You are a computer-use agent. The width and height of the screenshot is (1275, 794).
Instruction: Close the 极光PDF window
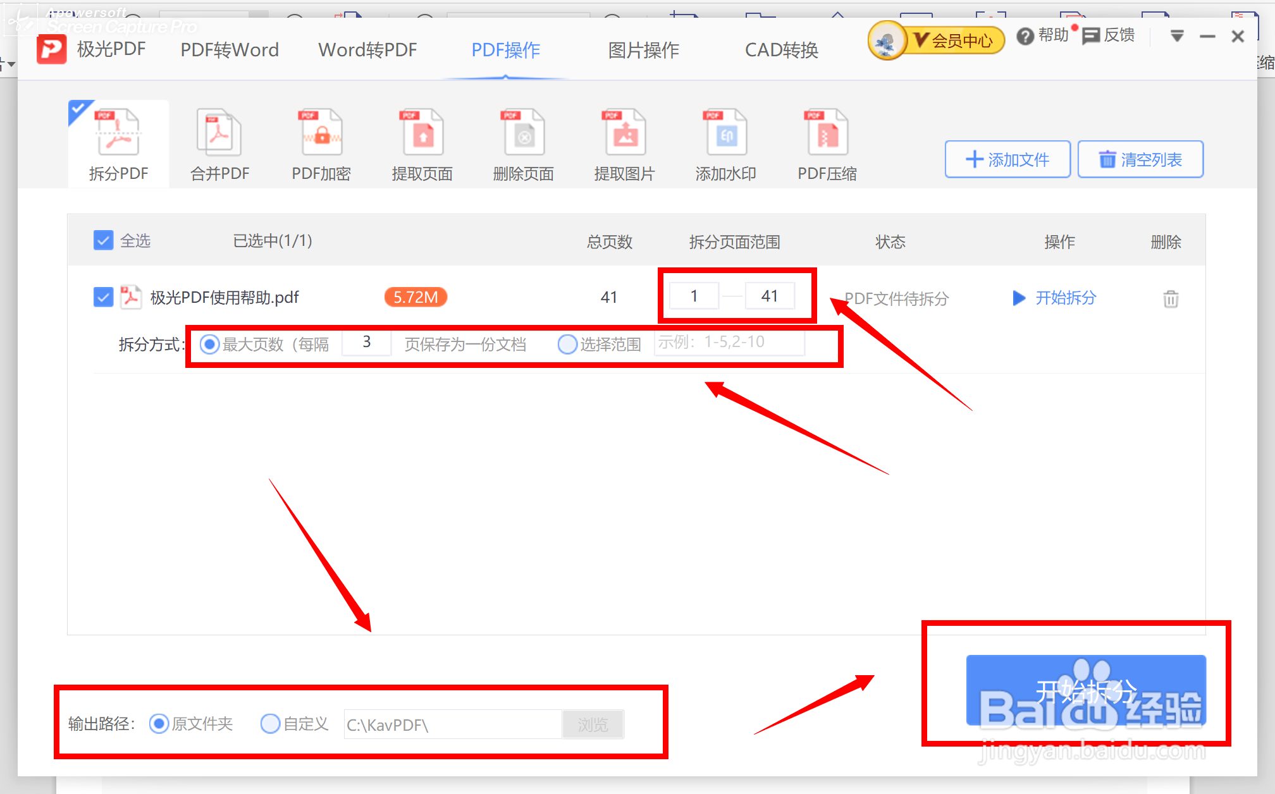(1238, 37)
